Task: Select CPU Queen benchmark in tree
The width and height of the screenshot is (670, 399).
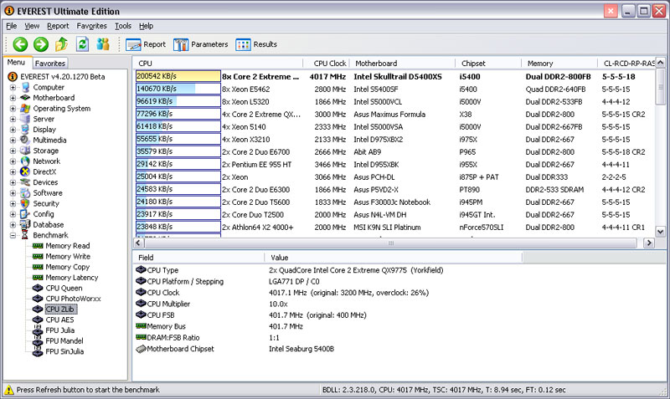Action: [63, 288]
